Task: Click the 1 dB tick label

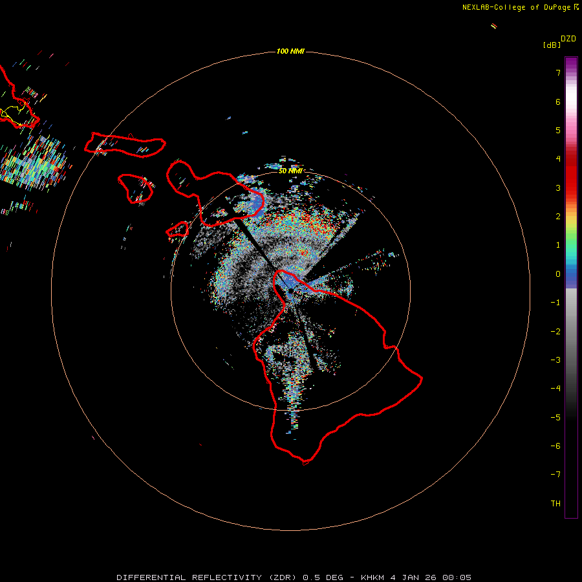Action: [558, 245]
